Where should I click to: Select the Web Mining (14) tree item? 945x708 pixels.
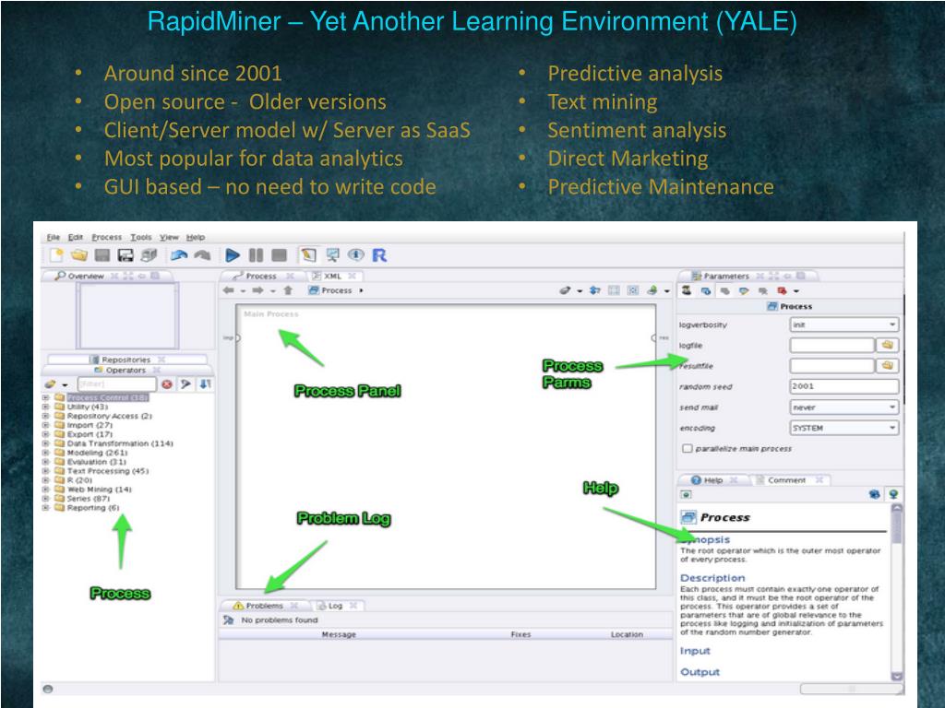point(99,490)
